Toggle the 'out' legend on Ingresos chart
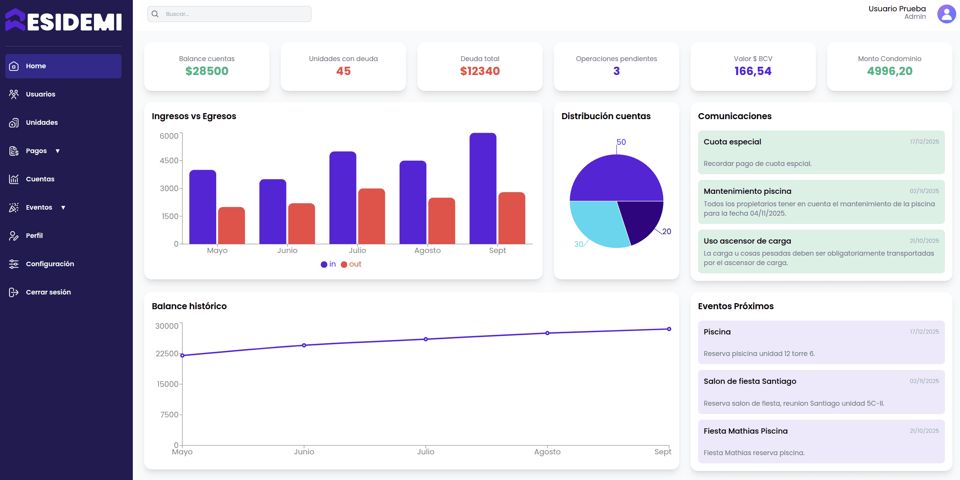 pyautogui.click(x=351, y=264)
